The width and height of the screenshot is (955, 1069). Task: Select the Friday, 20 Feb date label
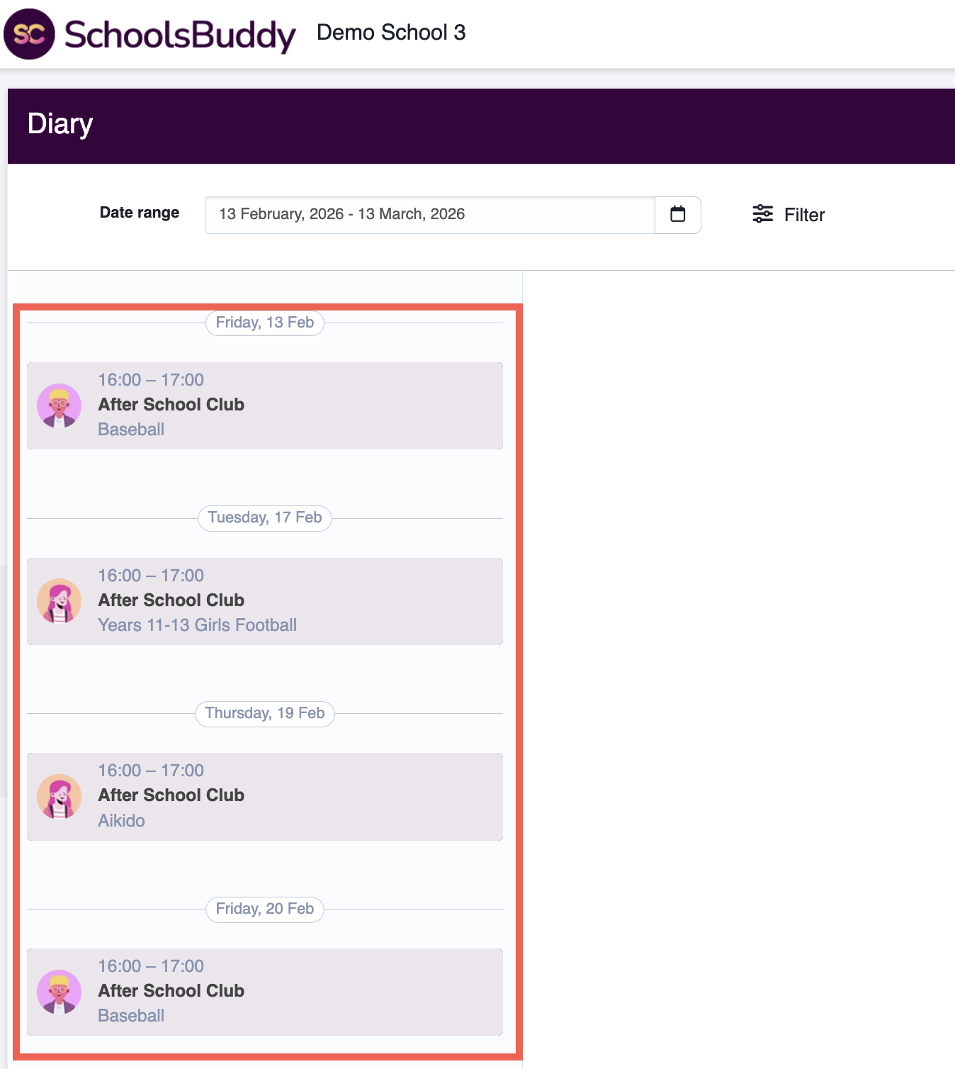(x=264, y=909)
